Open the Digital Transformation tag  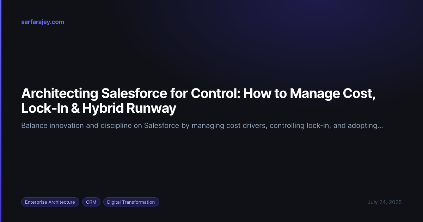click(131, 202)
